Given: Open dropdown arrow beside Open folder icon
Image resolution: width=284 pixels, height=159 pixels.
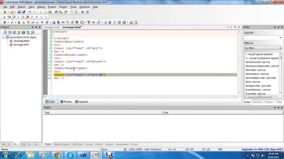Looking at the screenshot, I should 16,12.
